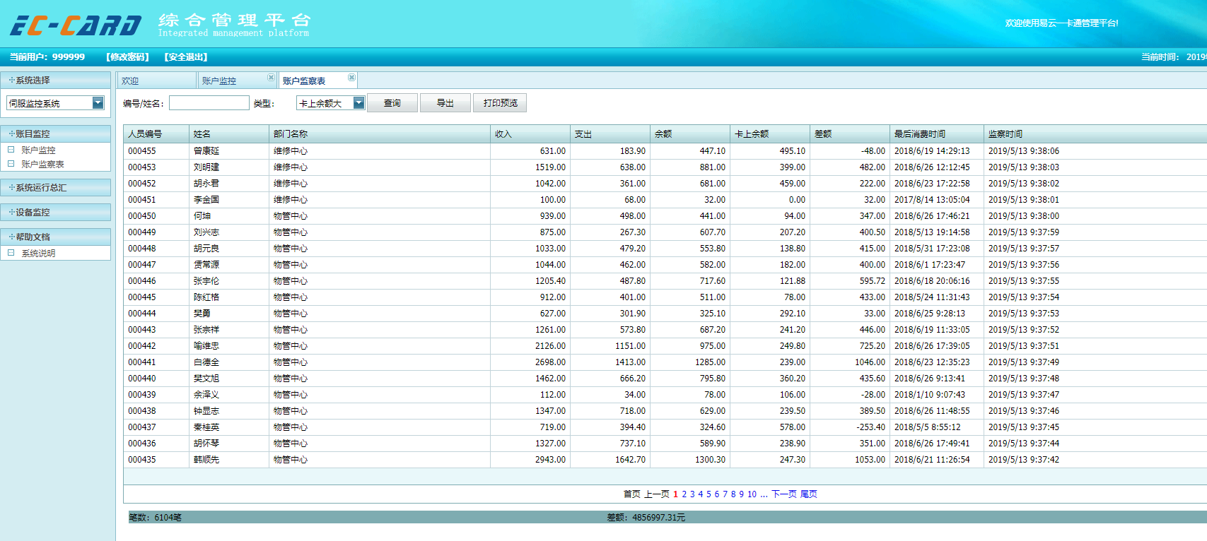Screen dimensions: 1207x541
Task: Close the 账户监控 tab
Action: (x=271, y=78)
